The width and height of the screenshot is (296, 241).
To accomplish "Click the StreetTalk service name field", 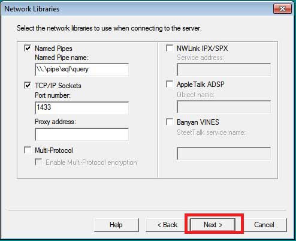I will click(x=224, y=153).
